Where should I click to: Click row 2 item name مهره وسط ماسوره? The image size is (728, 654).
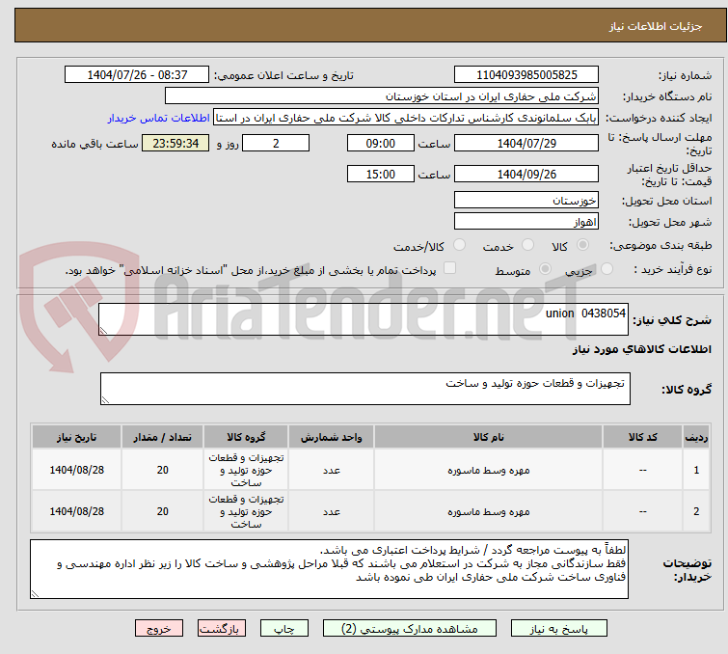(x=489, y=511)
